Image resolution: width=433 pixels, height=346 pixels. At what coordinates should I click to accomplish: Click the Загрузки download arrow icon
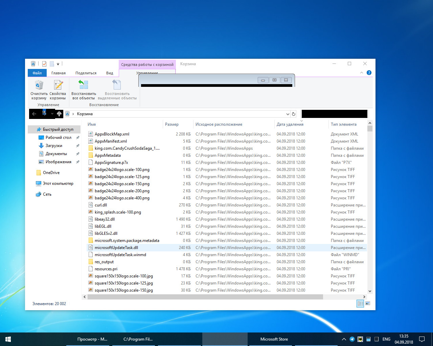(x=41, y=146)
